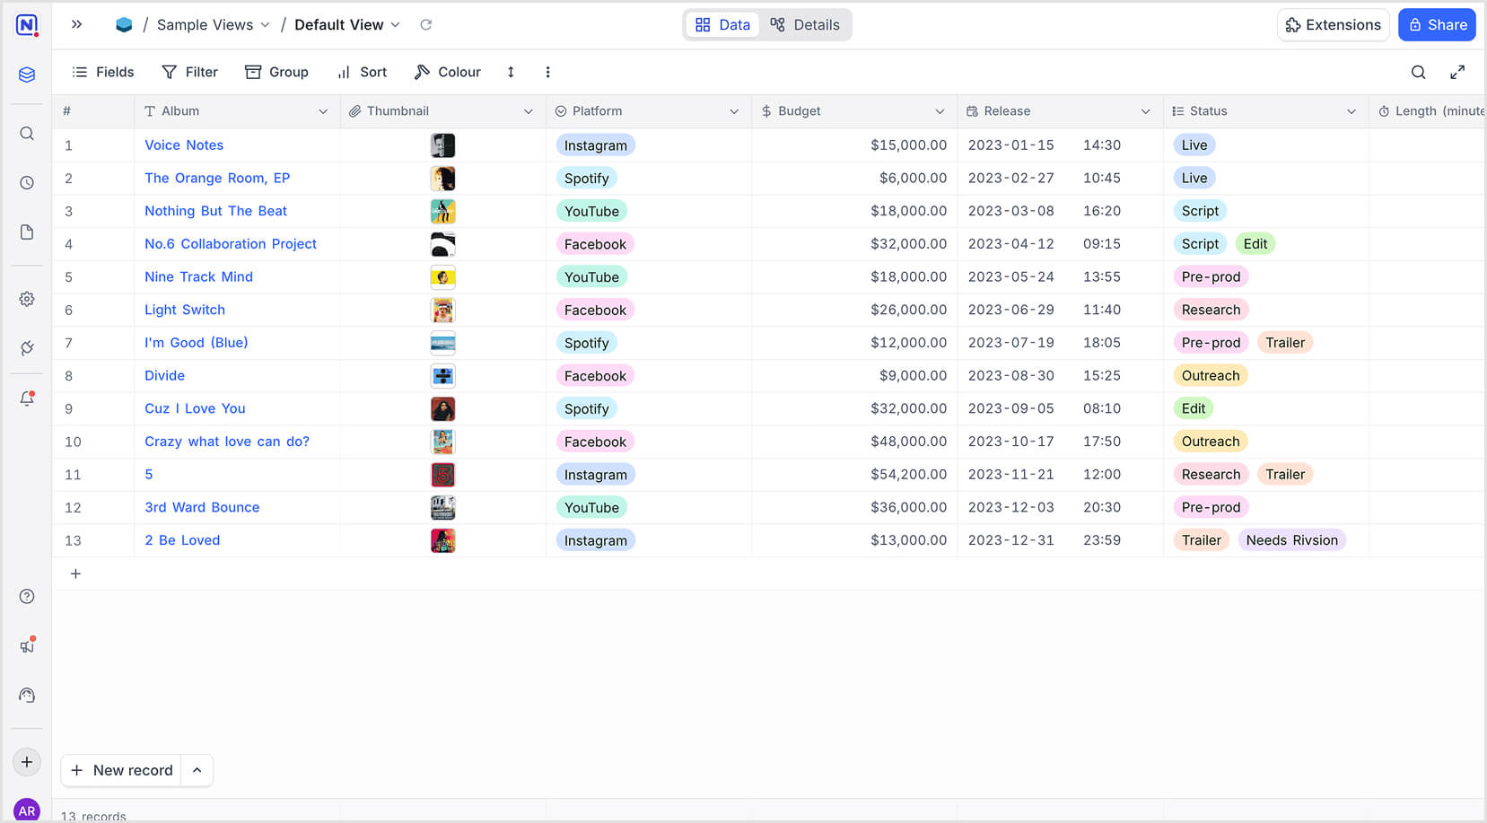
Task: Open the Colour option in the toolbar
Action: click(448, 73)
